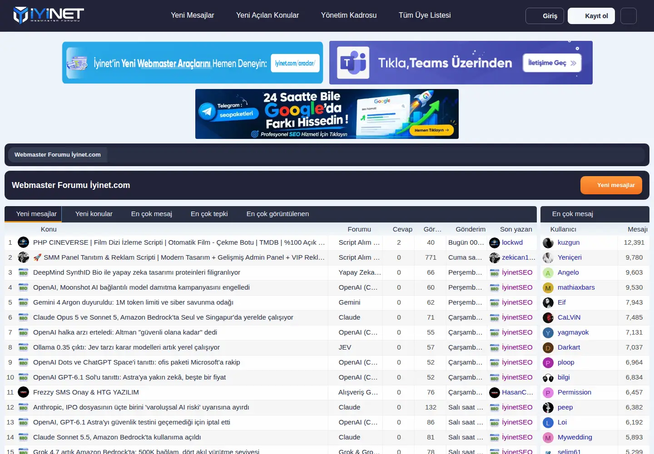Screen dimensions: 654x454
Task: Click bilgi's avatar image
Action: click(x=548, y=378)
